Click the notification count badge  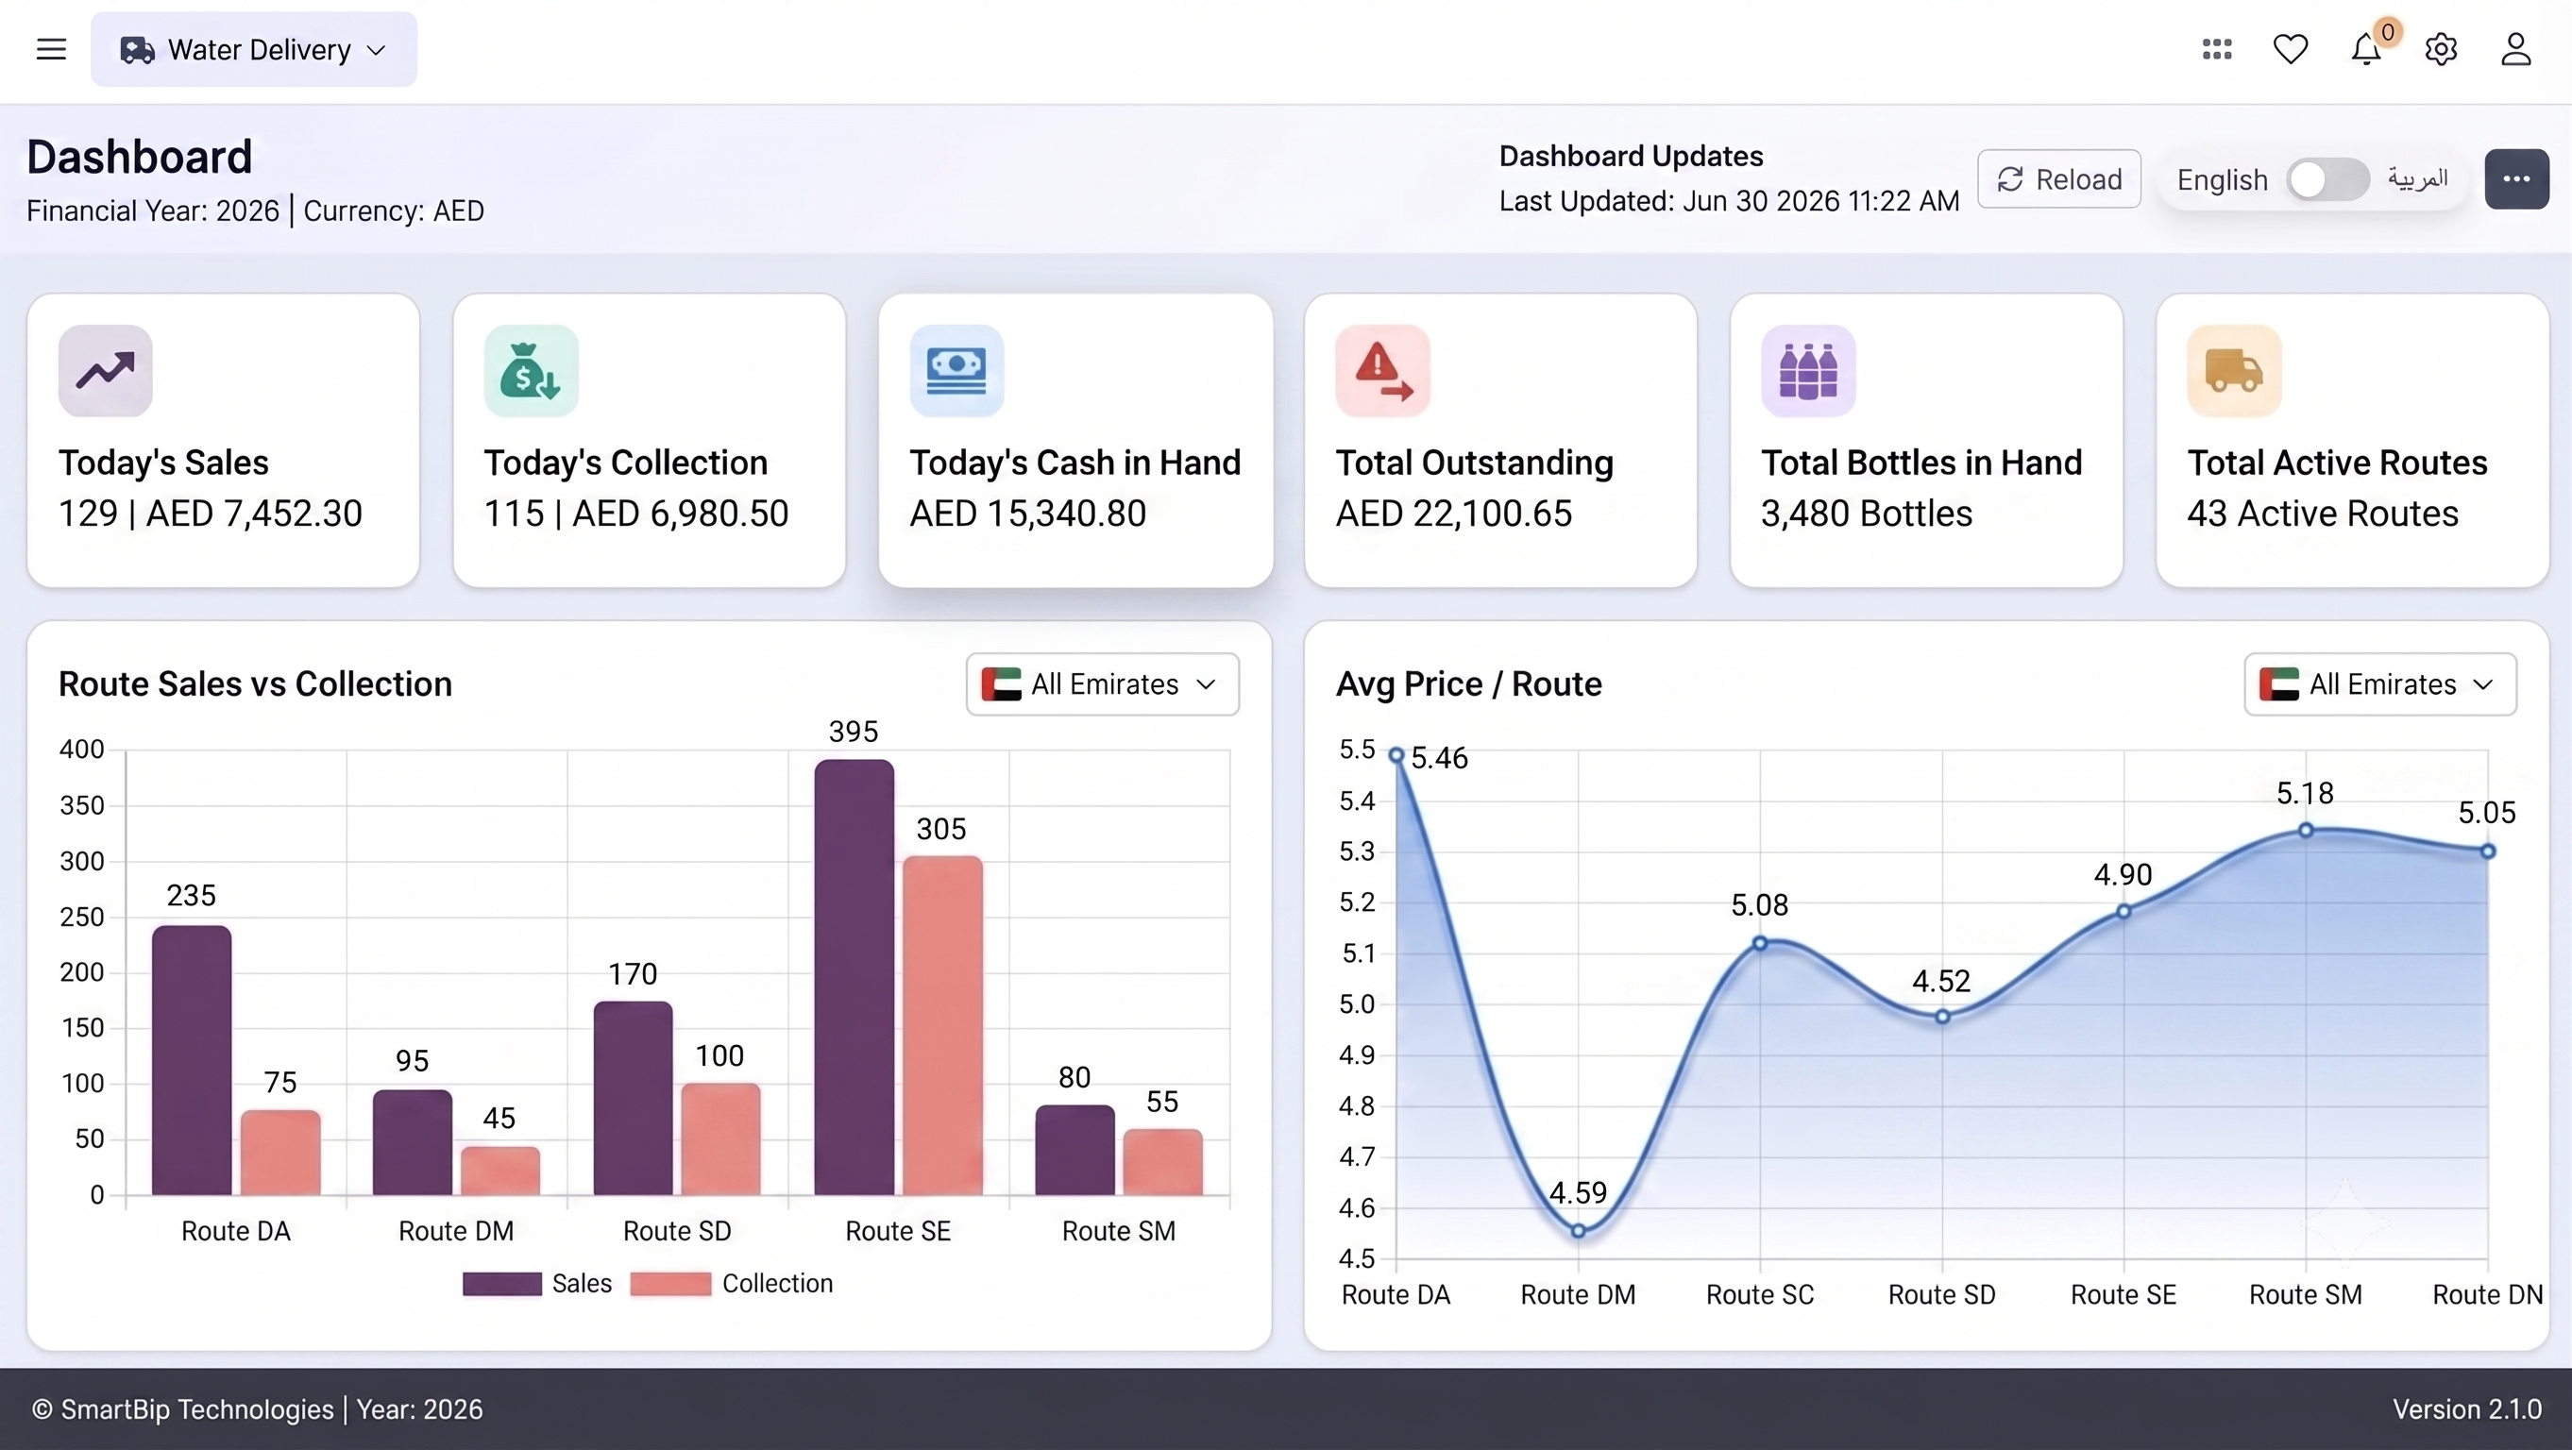(2387, 32)
